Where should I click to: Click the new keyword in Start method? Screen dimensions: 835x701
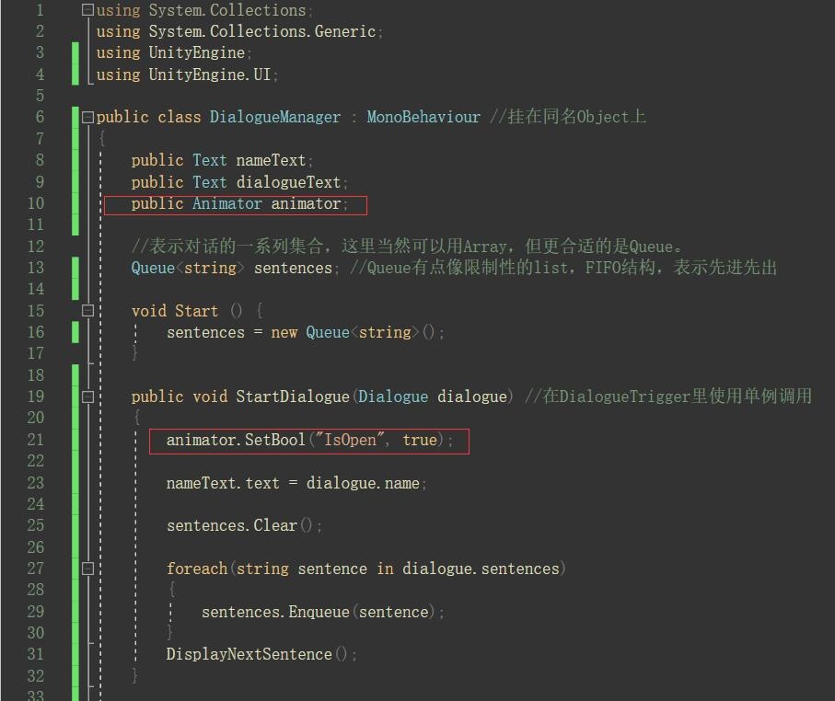pyautogui.click(x=284, y=332)
